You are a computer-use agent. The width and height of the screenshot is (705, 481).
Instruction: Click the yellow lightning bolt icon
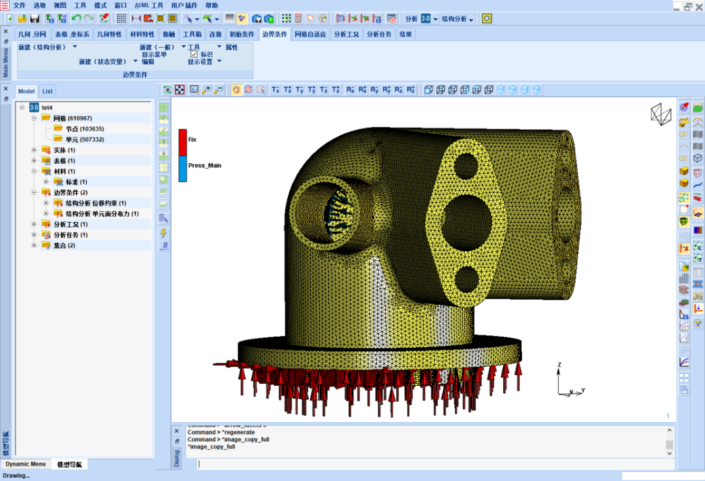pos(164,233)
